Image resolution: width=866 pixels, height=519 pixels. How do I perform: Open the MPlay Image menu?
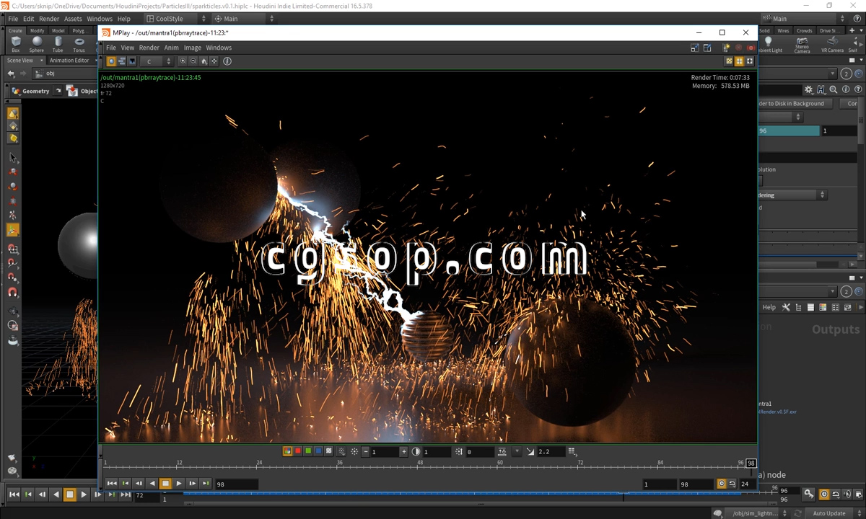tap(193, 48)
